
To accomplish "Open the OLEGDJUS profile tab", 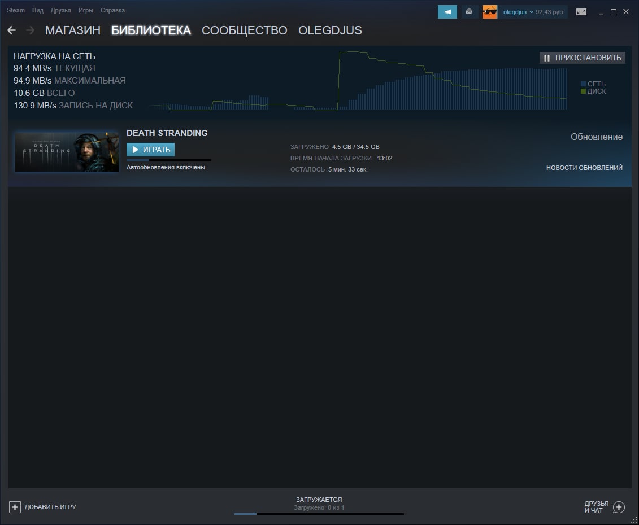I will [x=330, y=30].
